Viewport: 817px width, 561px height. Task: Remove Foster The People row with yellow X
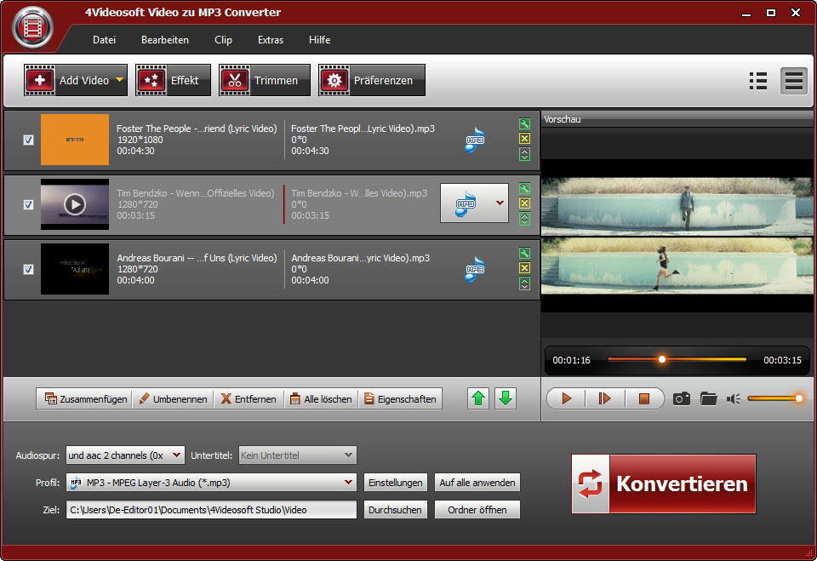525,139
